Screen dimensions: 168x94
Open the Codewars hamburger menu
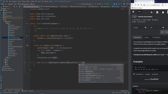pyautogui.click(x=133, y=12)
